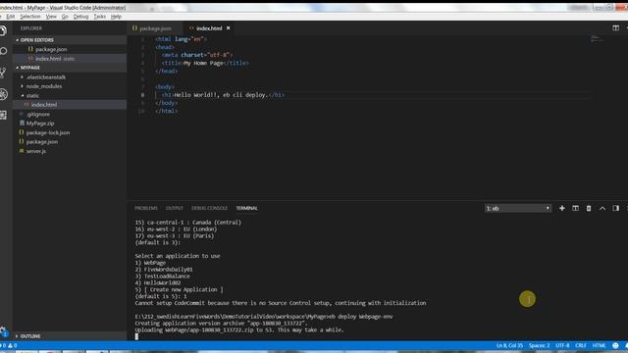Open package.json in MYPAGE tree
Screen dimensions: 628x353
41,141
